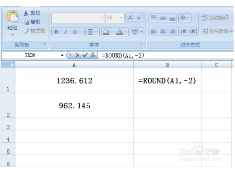Click the Increase Font Size icon
The height and width of the screenshot is (175, 235).
point(131,17)
